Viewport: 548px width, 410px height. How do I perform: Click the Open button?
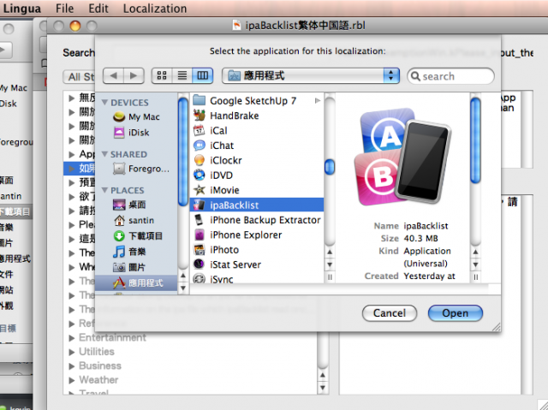(x=455, y=313)
